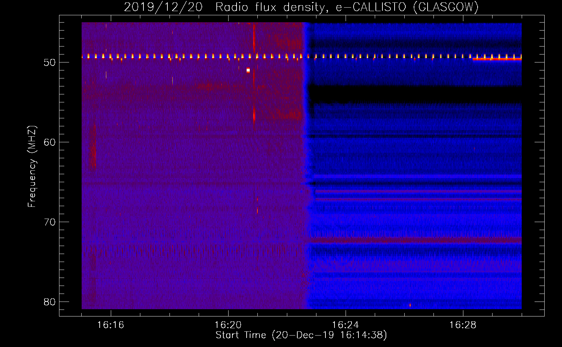Click the date '2019/12/20' in the title
This screenshot has width=562, height=347.
point(163,7)
